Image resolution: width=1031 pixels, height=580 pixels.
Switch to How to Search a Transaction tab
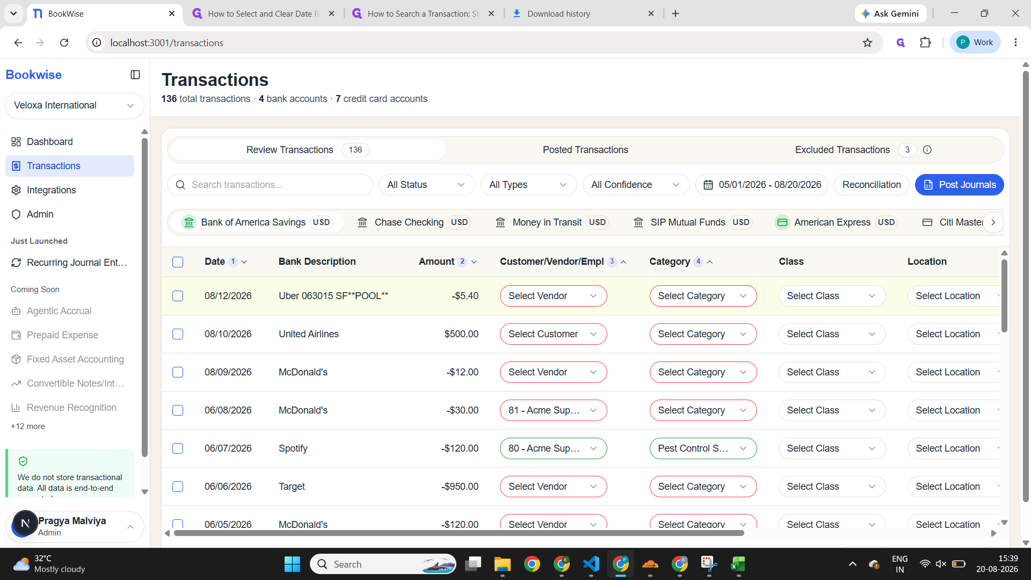[x=423, y=13]
